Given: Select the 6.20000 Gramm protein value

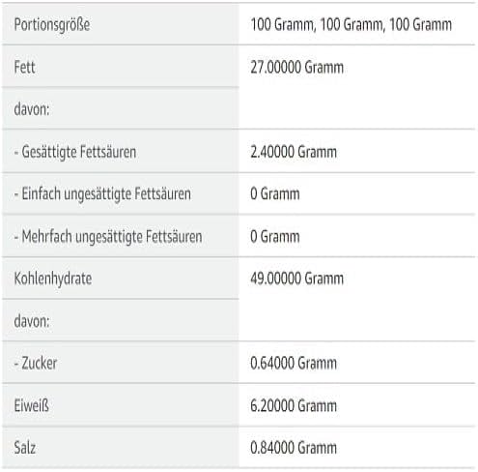Looking at the screenshot, I should point(294,405).
